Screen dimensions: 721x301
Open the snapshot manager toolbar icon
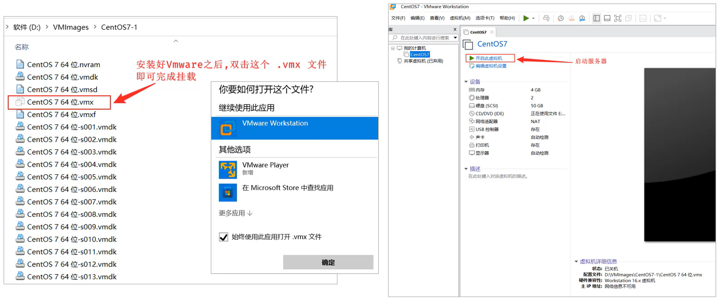582,18
